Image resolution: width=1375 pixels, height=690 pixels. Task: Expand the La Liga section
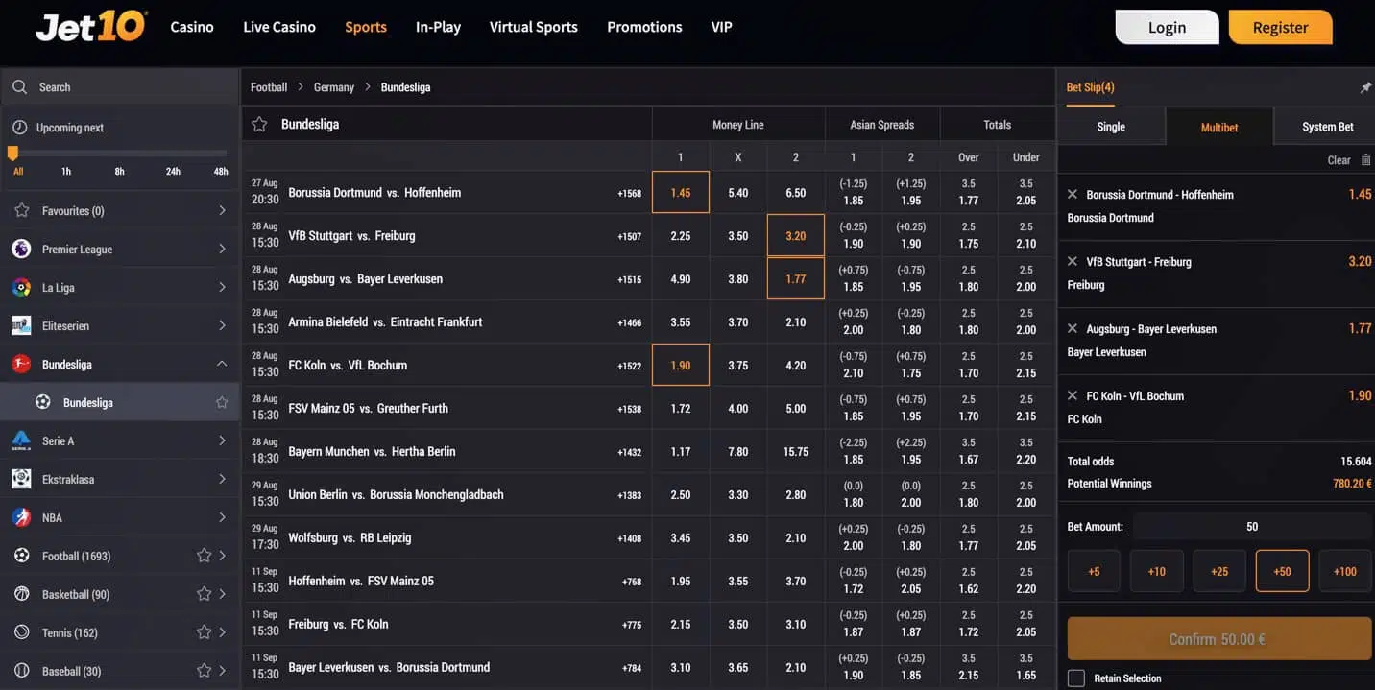click(222, 287)
